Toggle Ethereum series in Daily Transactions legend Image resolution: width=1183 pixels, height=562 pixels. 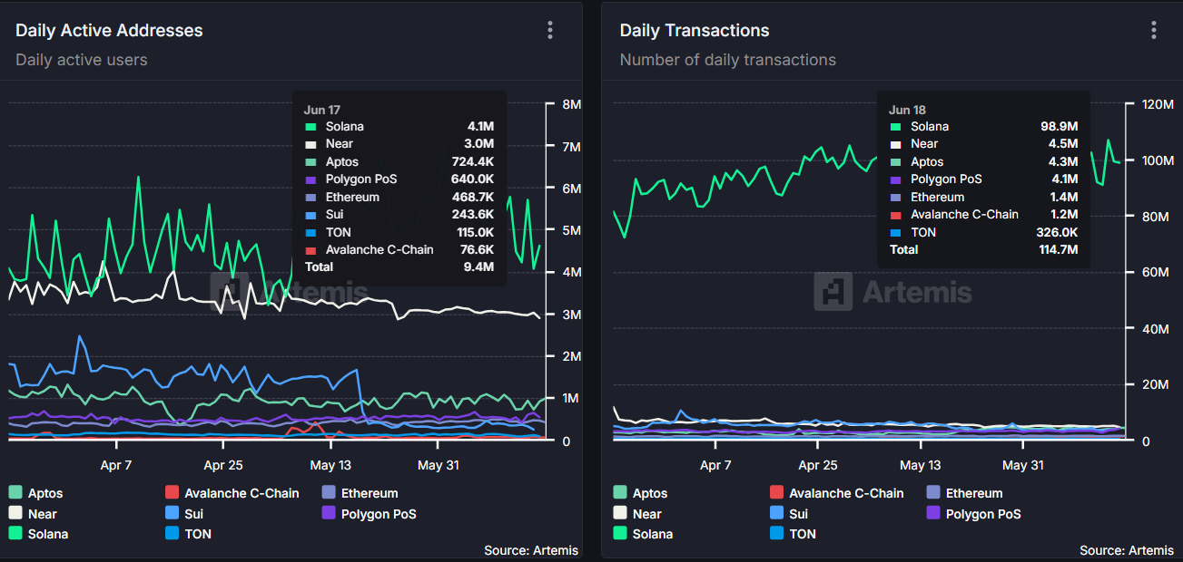pos(965,493)
